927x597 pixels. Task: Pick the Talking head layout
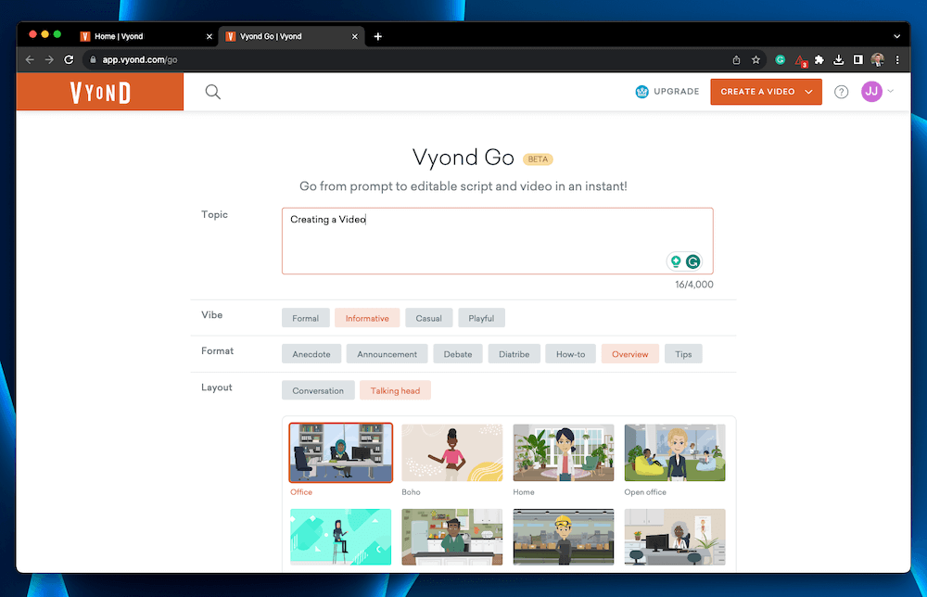coord(395,390)
